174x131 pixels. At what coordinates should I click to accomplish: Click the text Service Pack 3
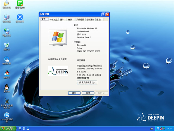point(84,37)
